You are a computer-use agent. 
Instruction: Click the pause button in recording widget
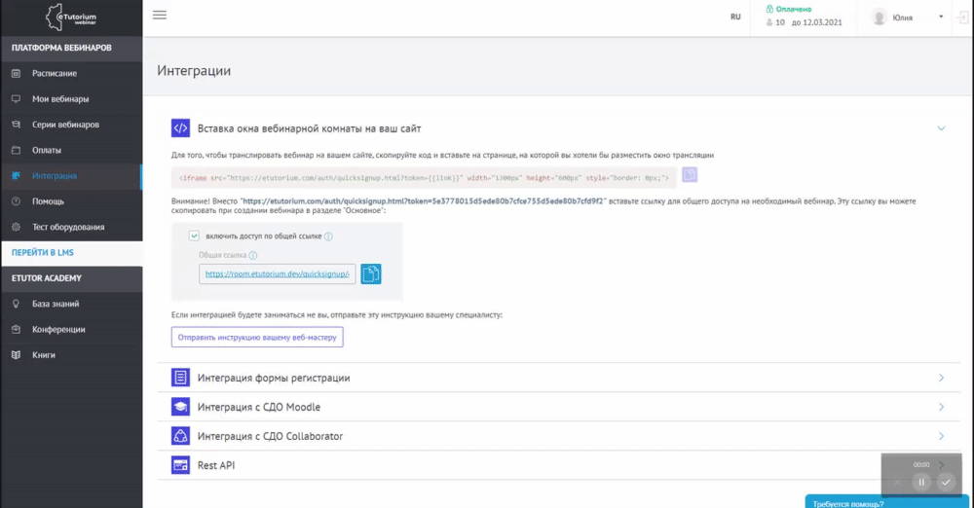click(921, 482)
